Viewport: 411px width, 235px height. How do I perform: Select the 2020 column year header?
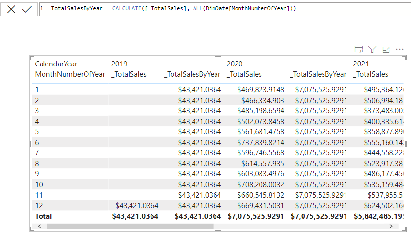pyautogui.click(x=235, y=64)
